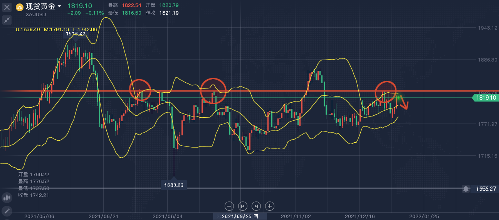Open the 现货黄金 symbol dropdown arrow

point(59,7)
